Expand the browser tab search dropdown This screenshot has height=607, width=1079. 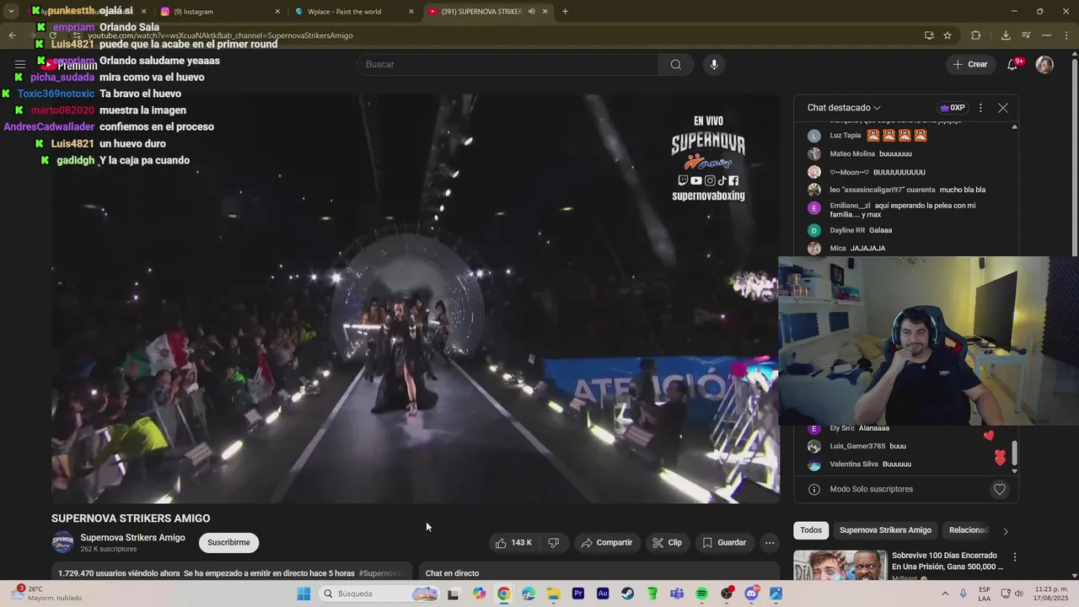[11, 11]
